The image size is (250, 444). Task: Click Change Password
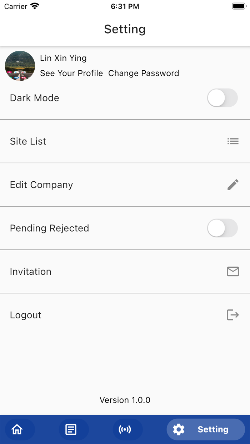click(x=144, y=73)
